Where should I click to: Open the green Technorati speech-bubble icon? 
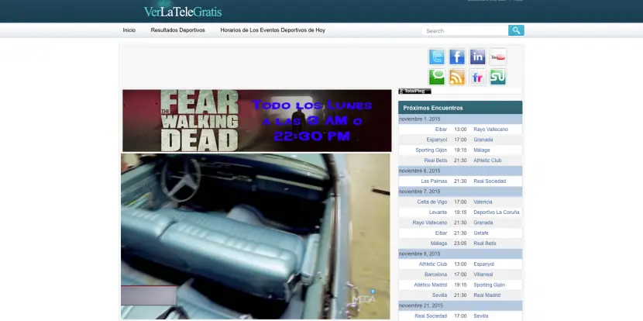point(437,77)
